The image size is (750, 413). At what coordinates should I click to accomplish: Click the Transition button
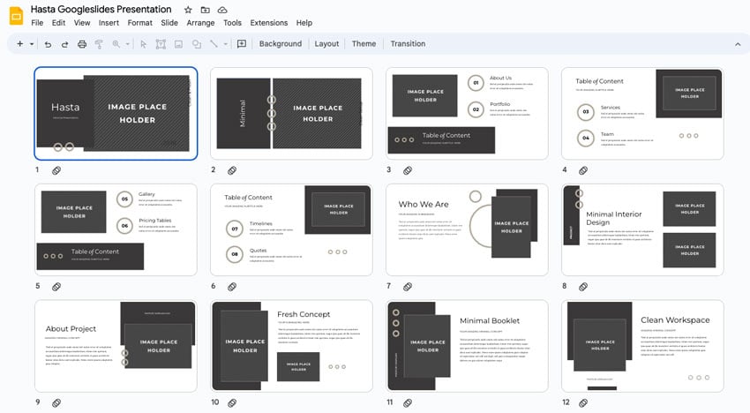[x=408, y=44]
